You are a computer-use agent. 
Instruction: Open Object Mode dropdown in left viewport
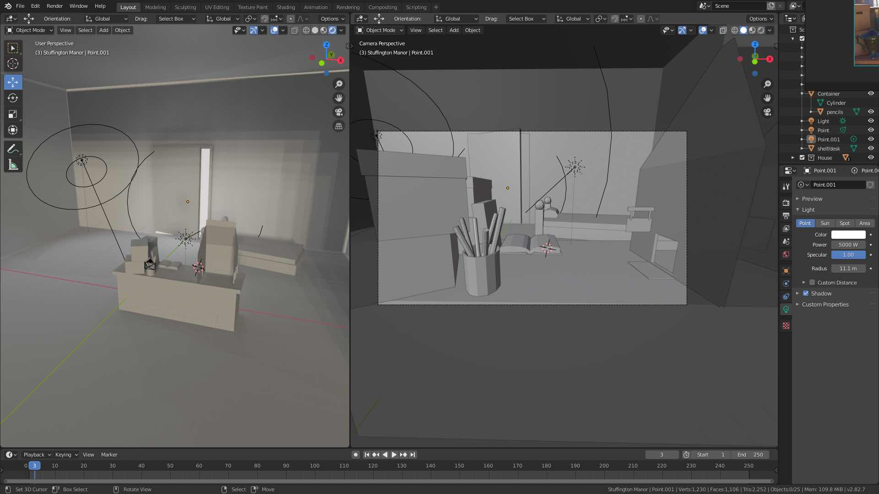coord(29,30)
